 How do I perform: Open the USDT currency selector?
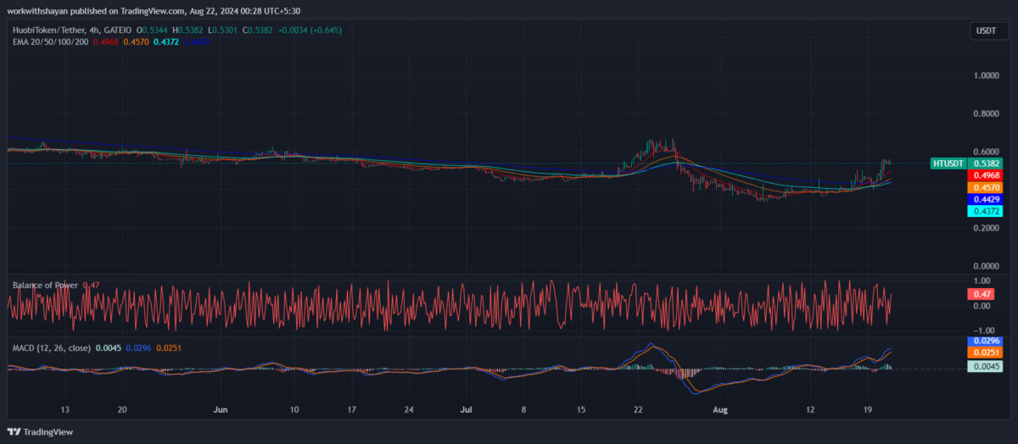coord(986,31)
